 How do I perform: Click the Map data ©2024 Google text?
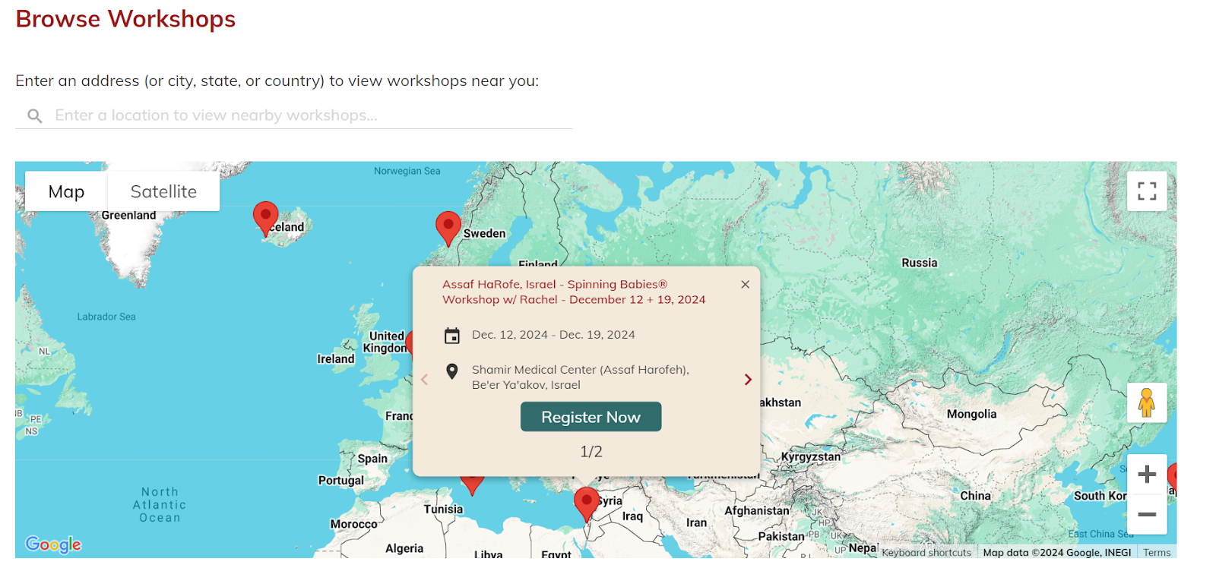[x=1057, y=552]
